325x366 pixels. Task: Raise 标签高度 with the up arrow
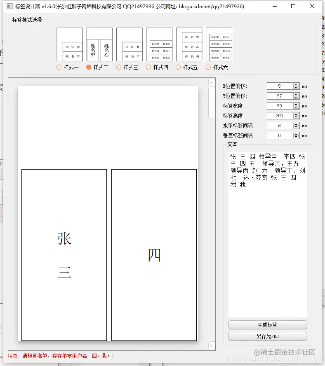296,114
